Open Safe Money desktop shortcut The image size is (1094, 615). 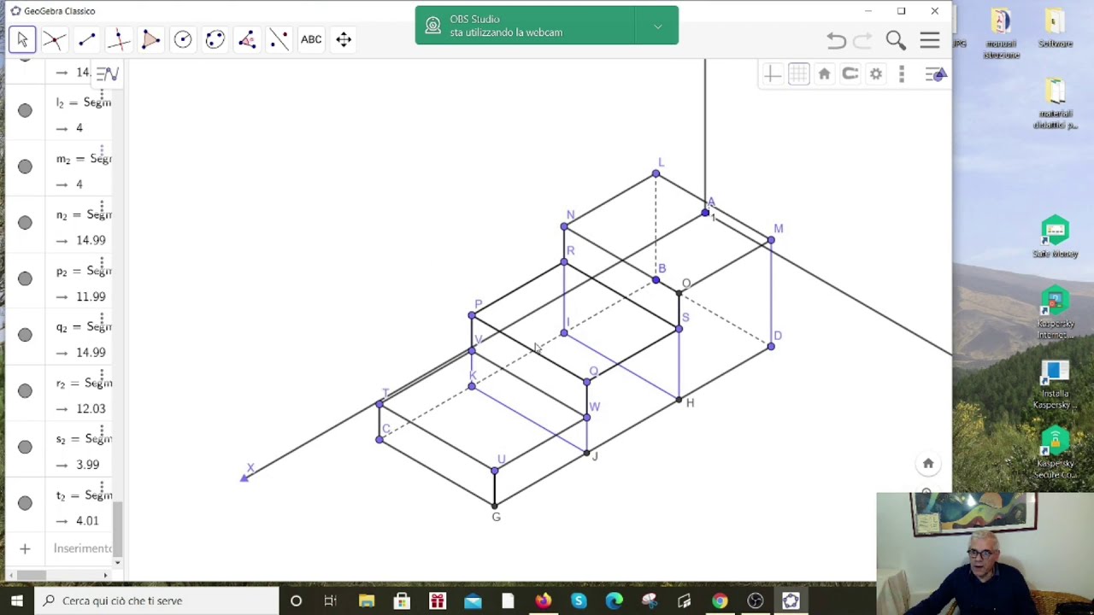pos(1055,237)
